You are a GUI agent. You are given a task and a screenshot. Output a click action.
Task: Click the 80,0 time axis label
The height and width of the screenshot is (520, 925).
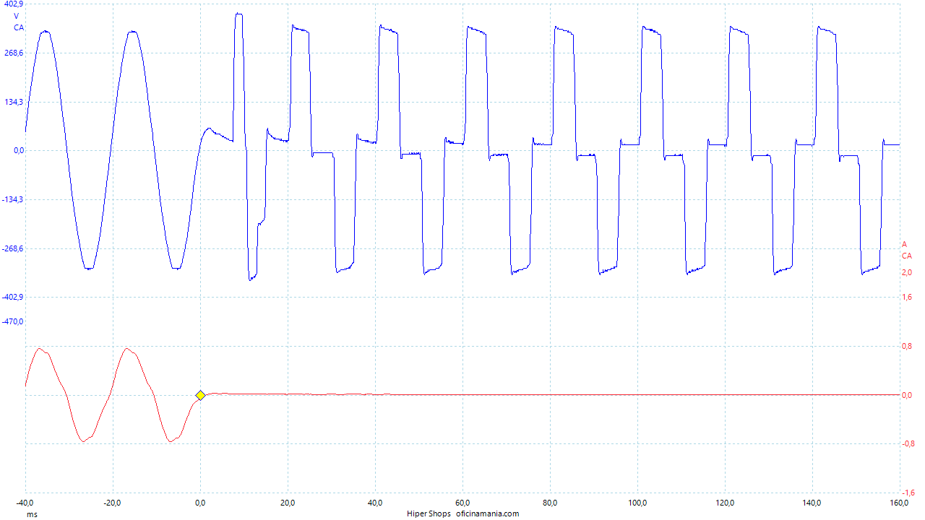550,503
